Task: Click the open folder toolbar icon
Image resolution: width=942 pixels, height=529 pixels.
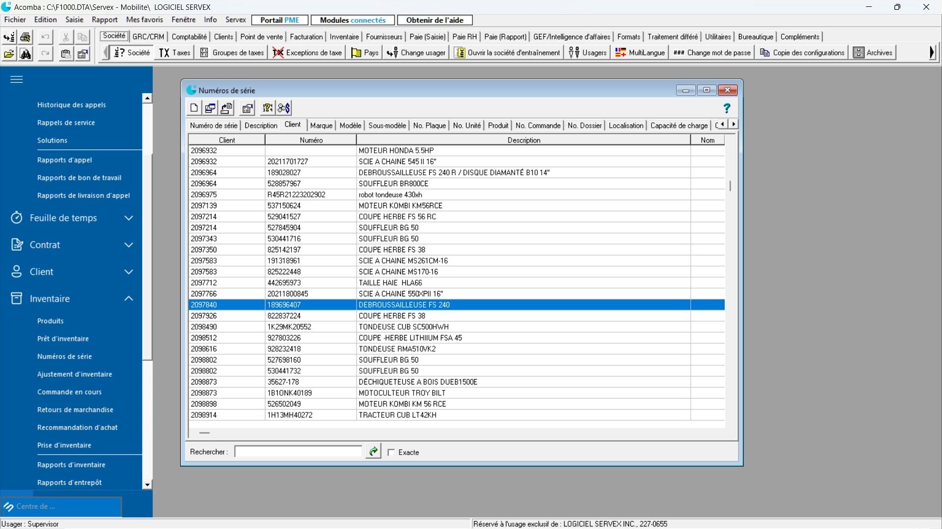Action: [x=9, y=53]
